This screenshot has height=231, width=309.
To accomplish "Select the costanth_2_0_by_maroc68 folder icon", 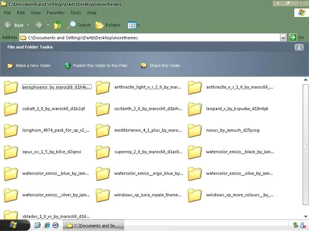I will click(103, 109).
